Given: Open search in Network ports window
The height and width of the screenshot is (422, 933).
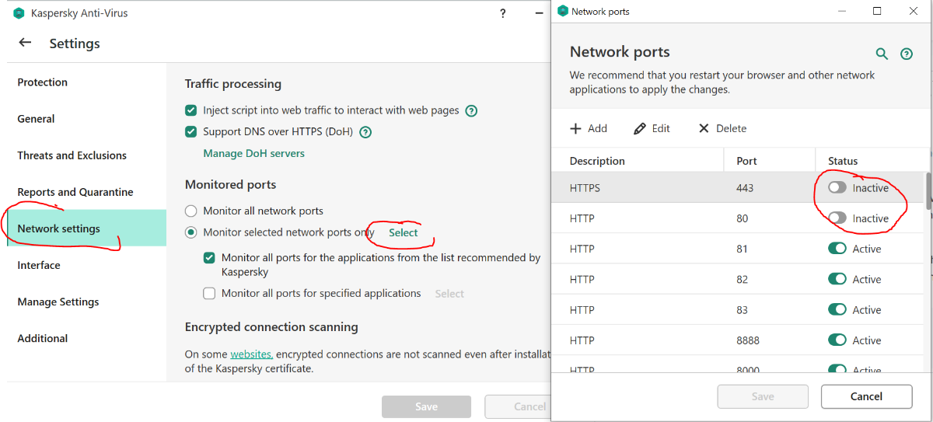Looking at the screenshot, I should coord(882,54).
